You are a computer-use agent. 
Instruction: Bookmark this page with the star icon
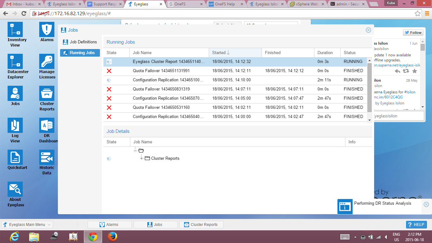[418, 14]
